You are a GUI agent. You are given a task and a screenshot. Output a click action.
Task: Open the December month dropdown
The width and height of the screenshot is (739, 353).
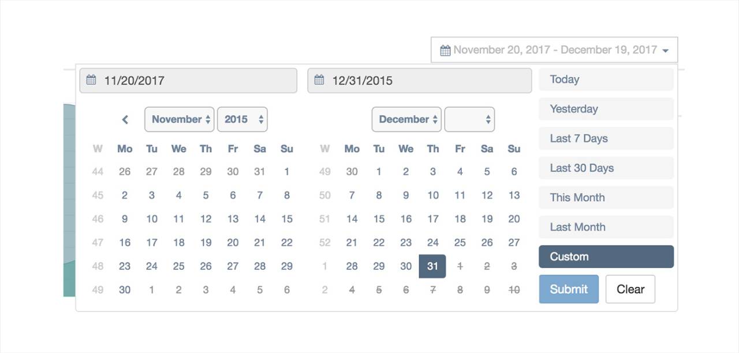pyautogui.click(x=406, y=119)
